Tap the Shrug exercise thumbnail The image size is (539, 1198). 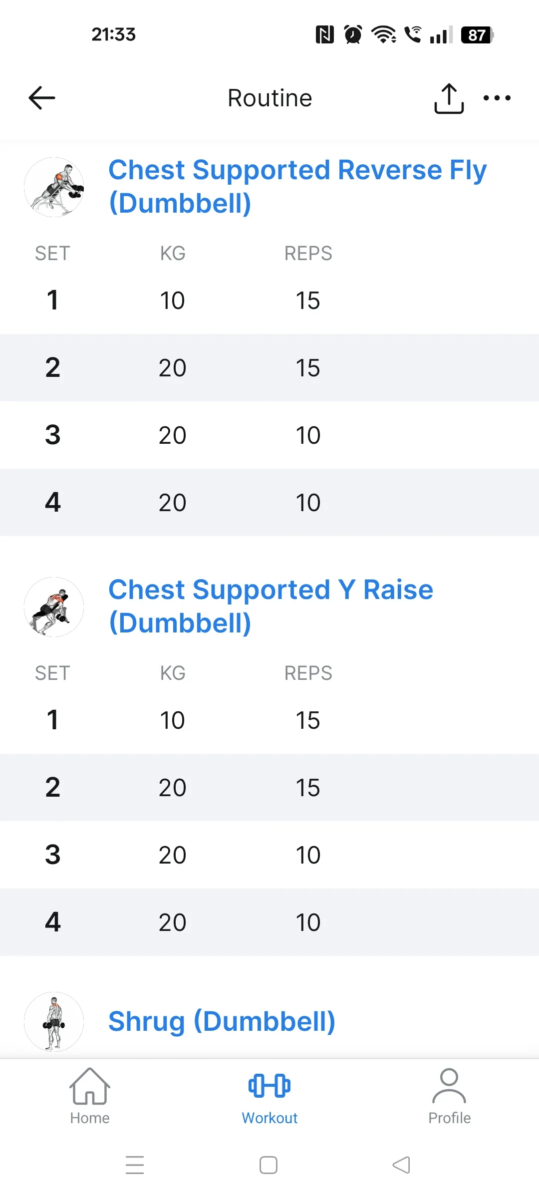[54, 1022]
